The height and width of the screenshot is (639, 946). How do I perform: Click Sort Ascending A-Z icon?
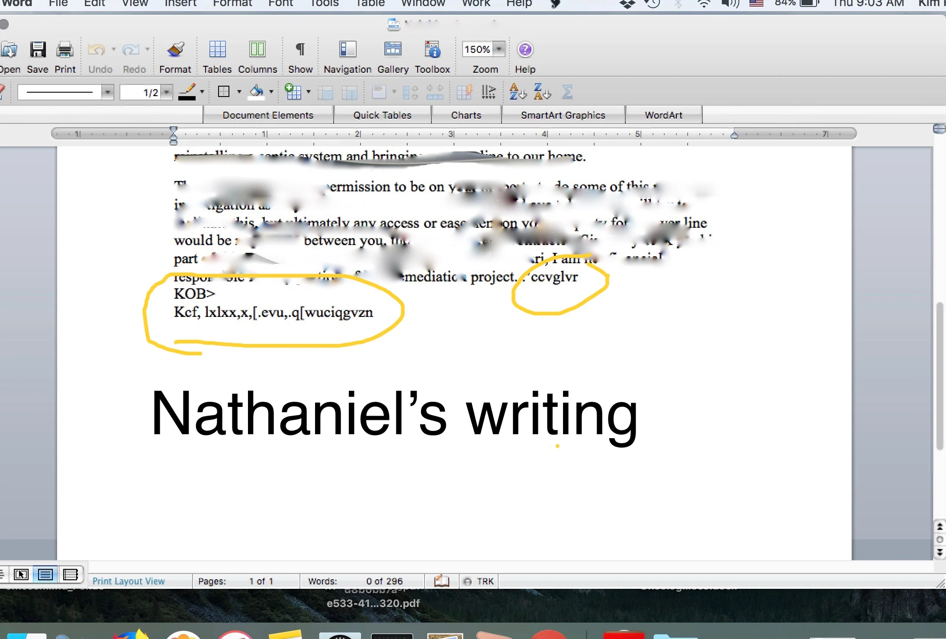pyautogui.click(x=518, y=92)
